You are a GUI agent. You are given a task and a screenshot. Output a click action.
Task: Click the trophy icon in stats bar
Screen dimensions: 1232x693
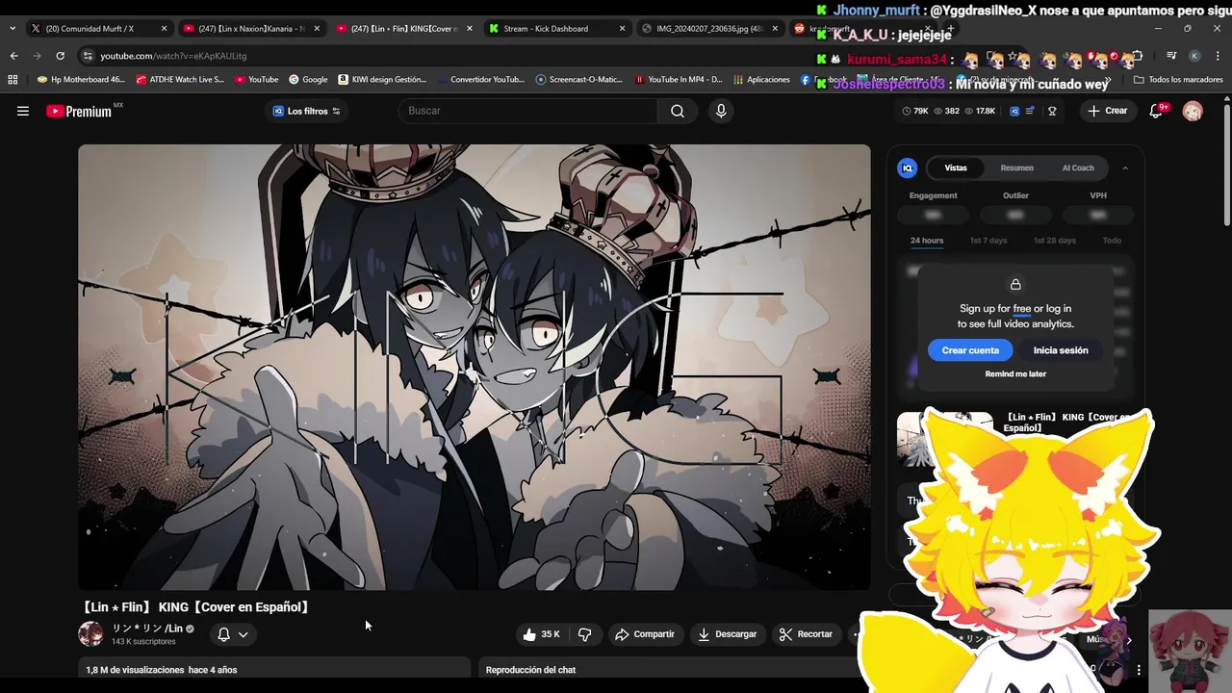1052,111
